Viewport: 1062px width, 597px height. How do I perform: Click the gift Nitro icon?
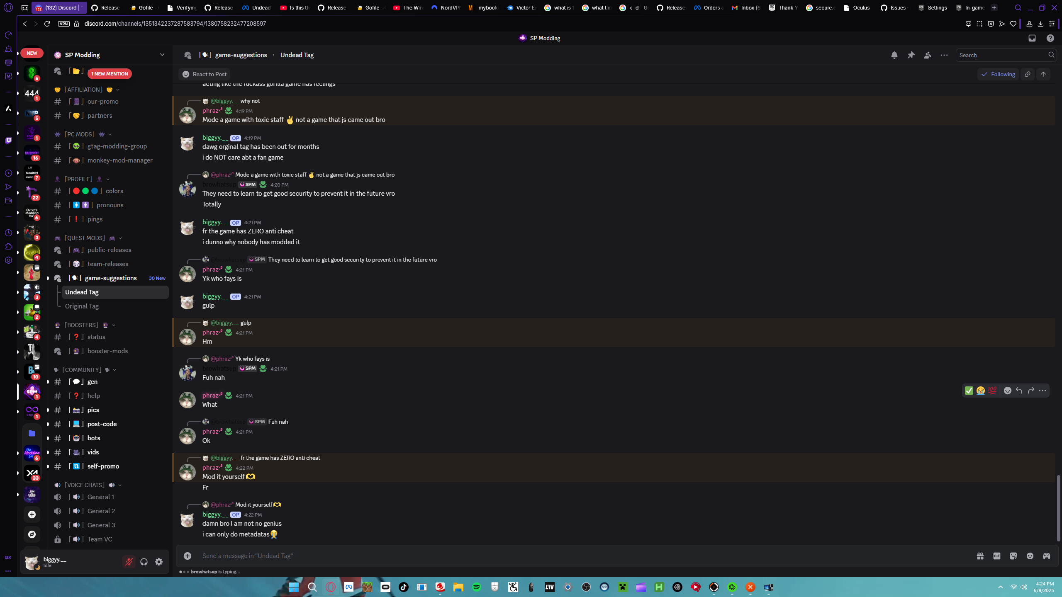[980, 556]
